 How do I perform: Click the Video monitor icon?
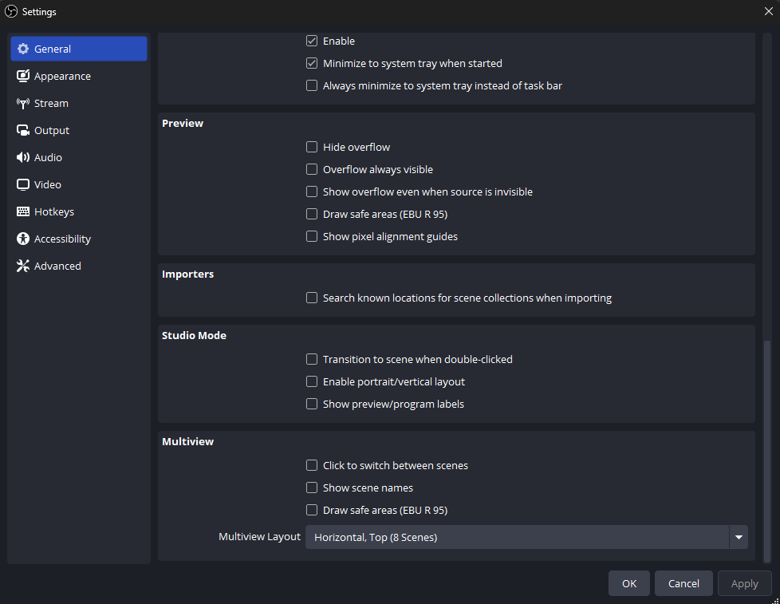point(23,184)
